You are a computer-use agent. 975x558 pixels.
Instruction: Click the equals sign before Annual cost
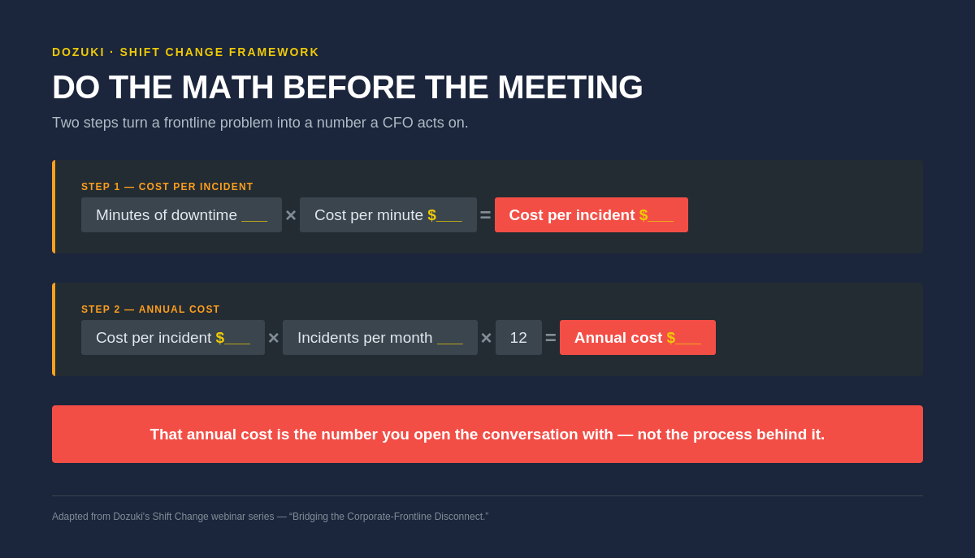(551, 338)
